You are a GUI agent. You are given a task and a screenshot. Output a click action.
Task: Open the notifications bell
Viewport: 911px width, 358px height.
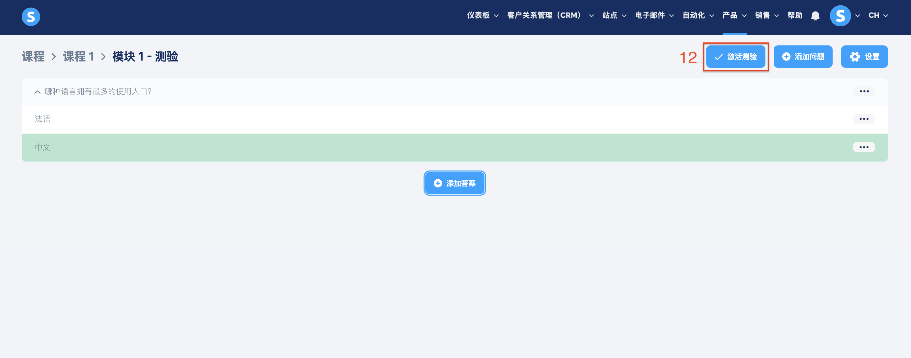pyautogui.click(x=815, y=15)
